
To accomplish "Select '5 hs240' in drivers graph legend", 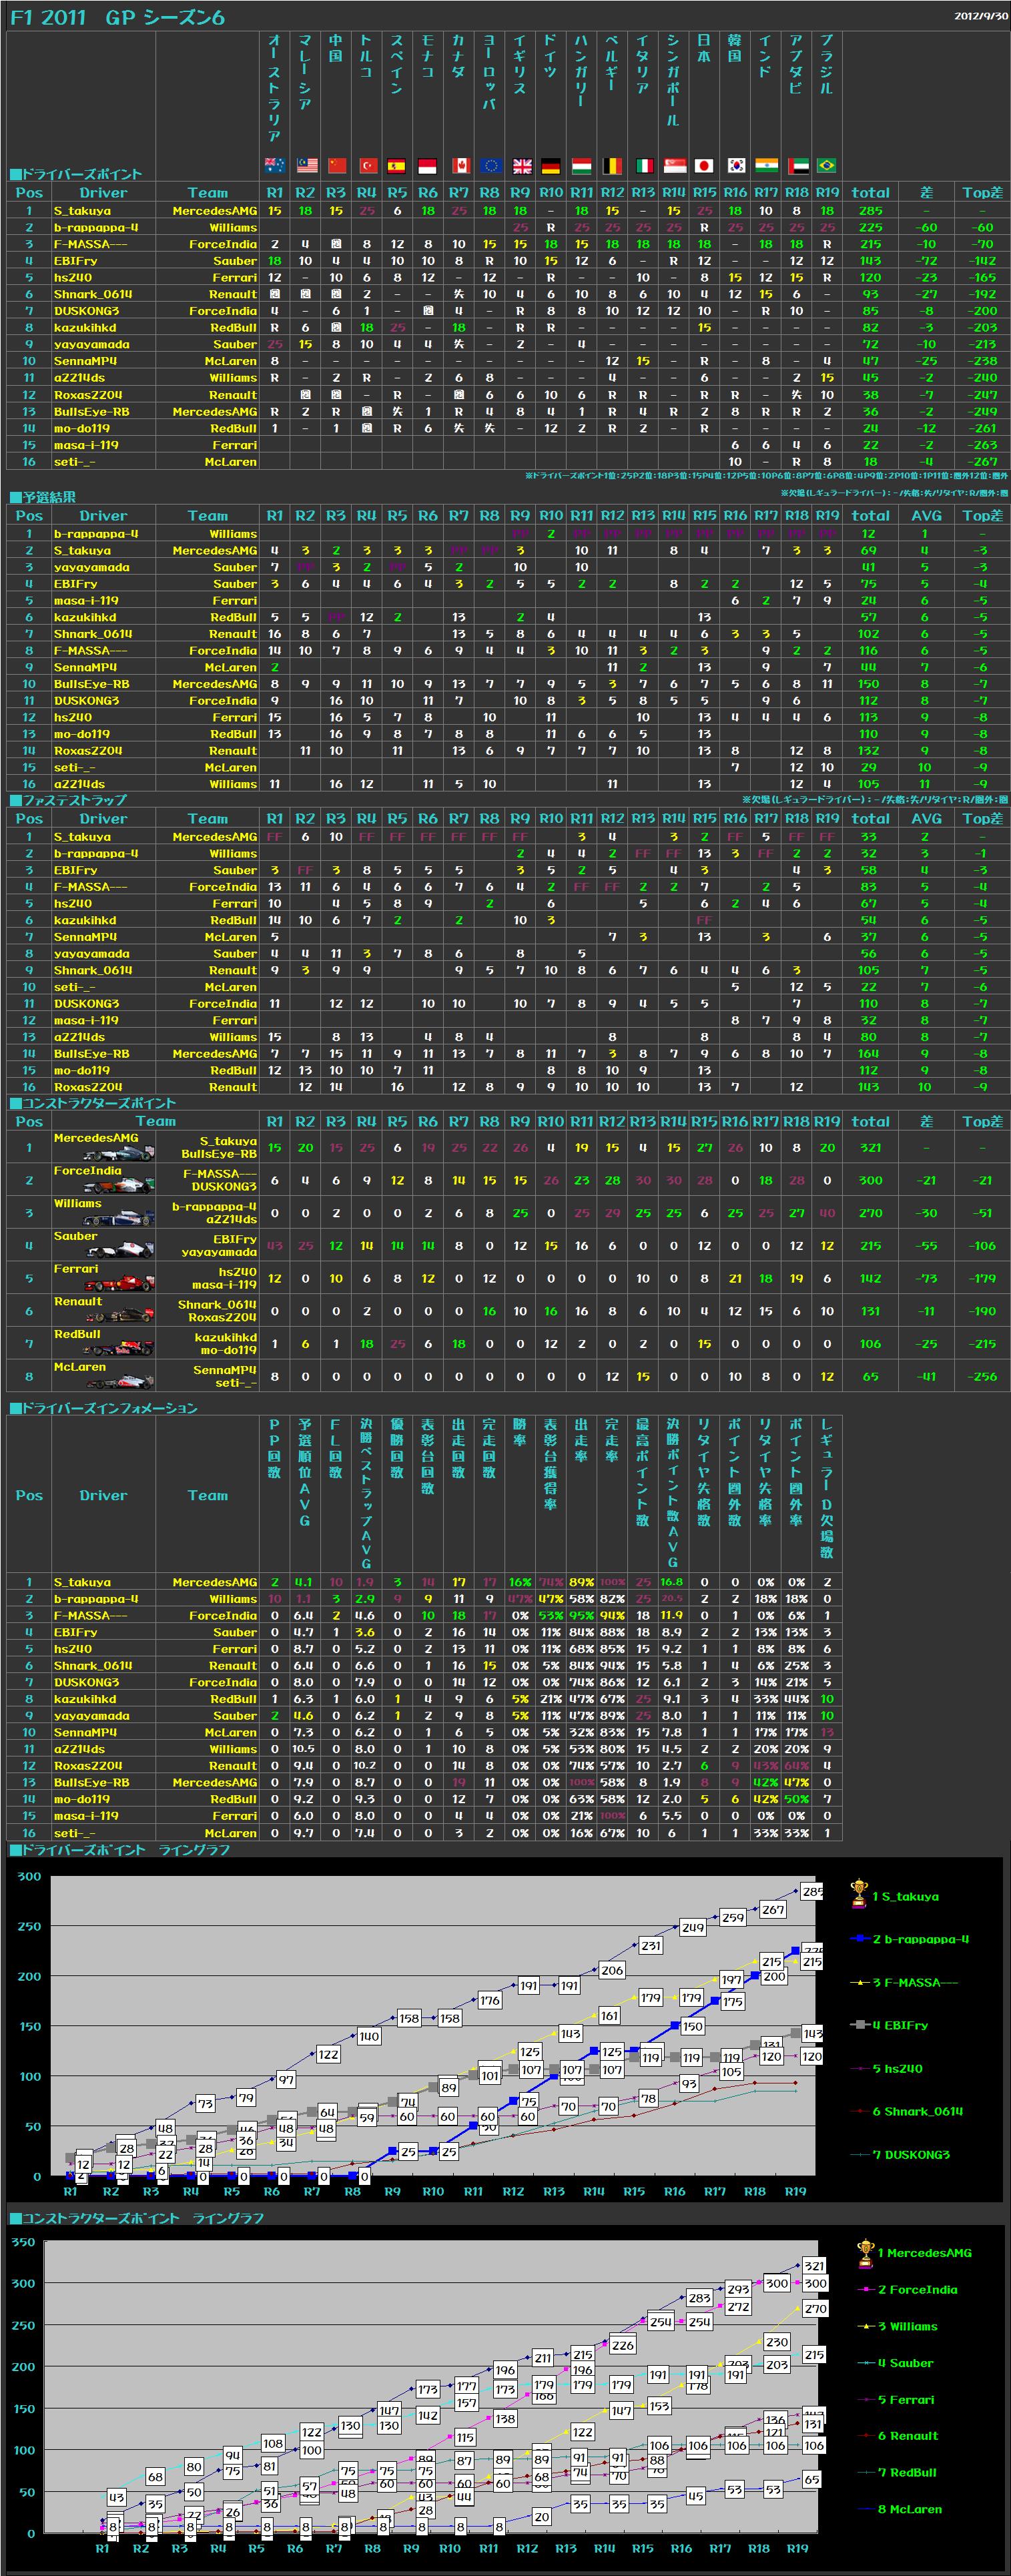I will pyautogui.click(x=897, y=2068).
